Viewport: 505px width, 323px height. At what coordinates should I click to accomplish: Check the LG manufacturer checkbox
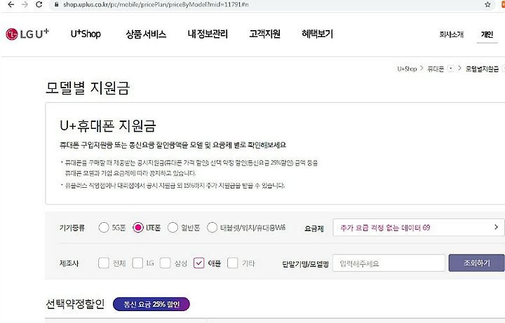tap(137, 263)
